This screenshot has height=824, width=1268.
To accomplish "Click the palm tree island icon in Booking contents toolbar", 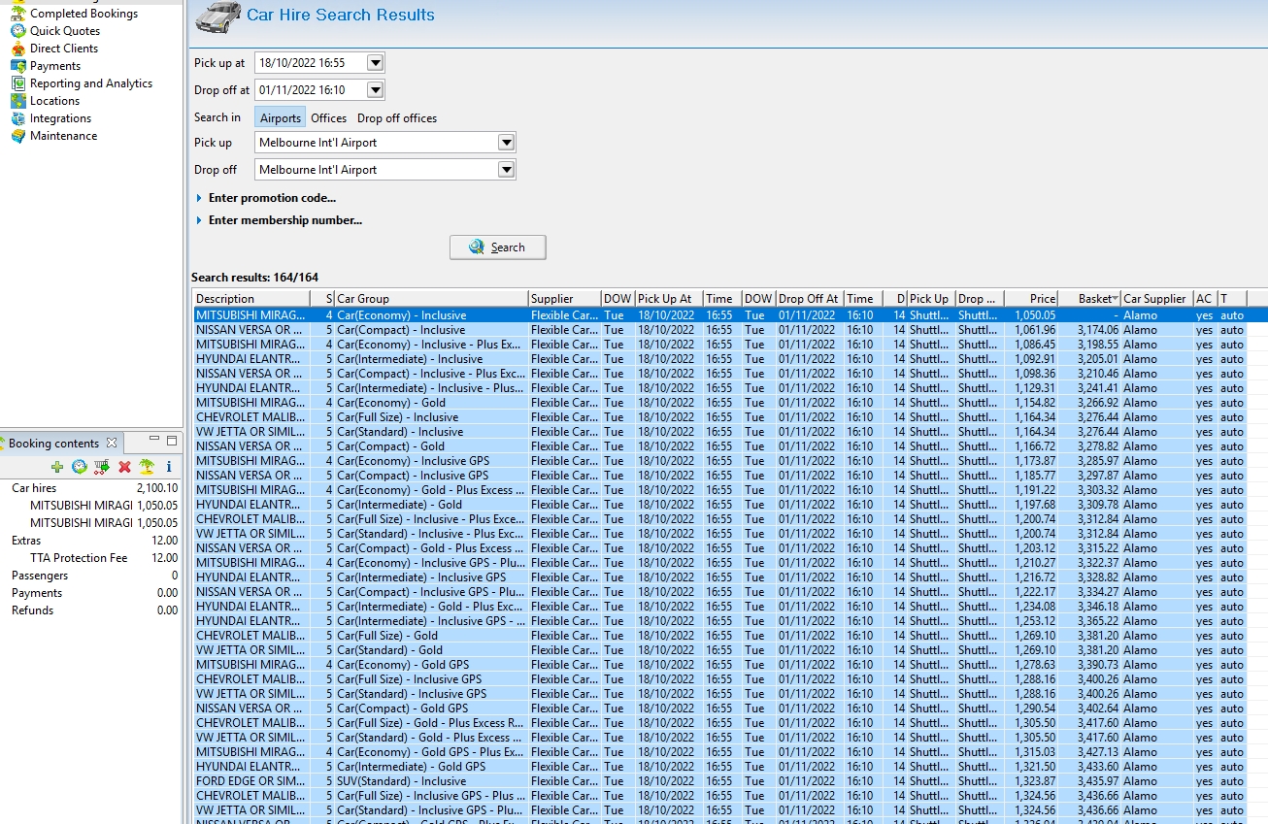I will tap(147, 467).
